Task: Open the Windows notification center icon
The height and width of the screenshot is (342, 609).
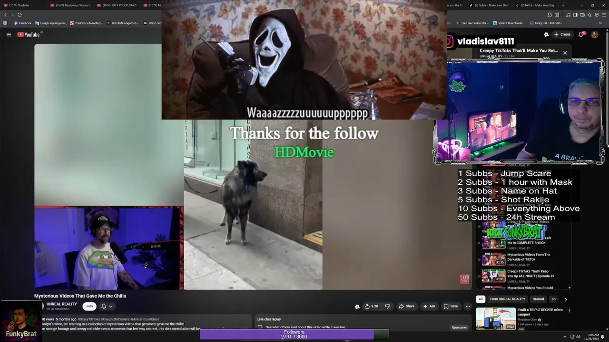Action: click(603, 336)
